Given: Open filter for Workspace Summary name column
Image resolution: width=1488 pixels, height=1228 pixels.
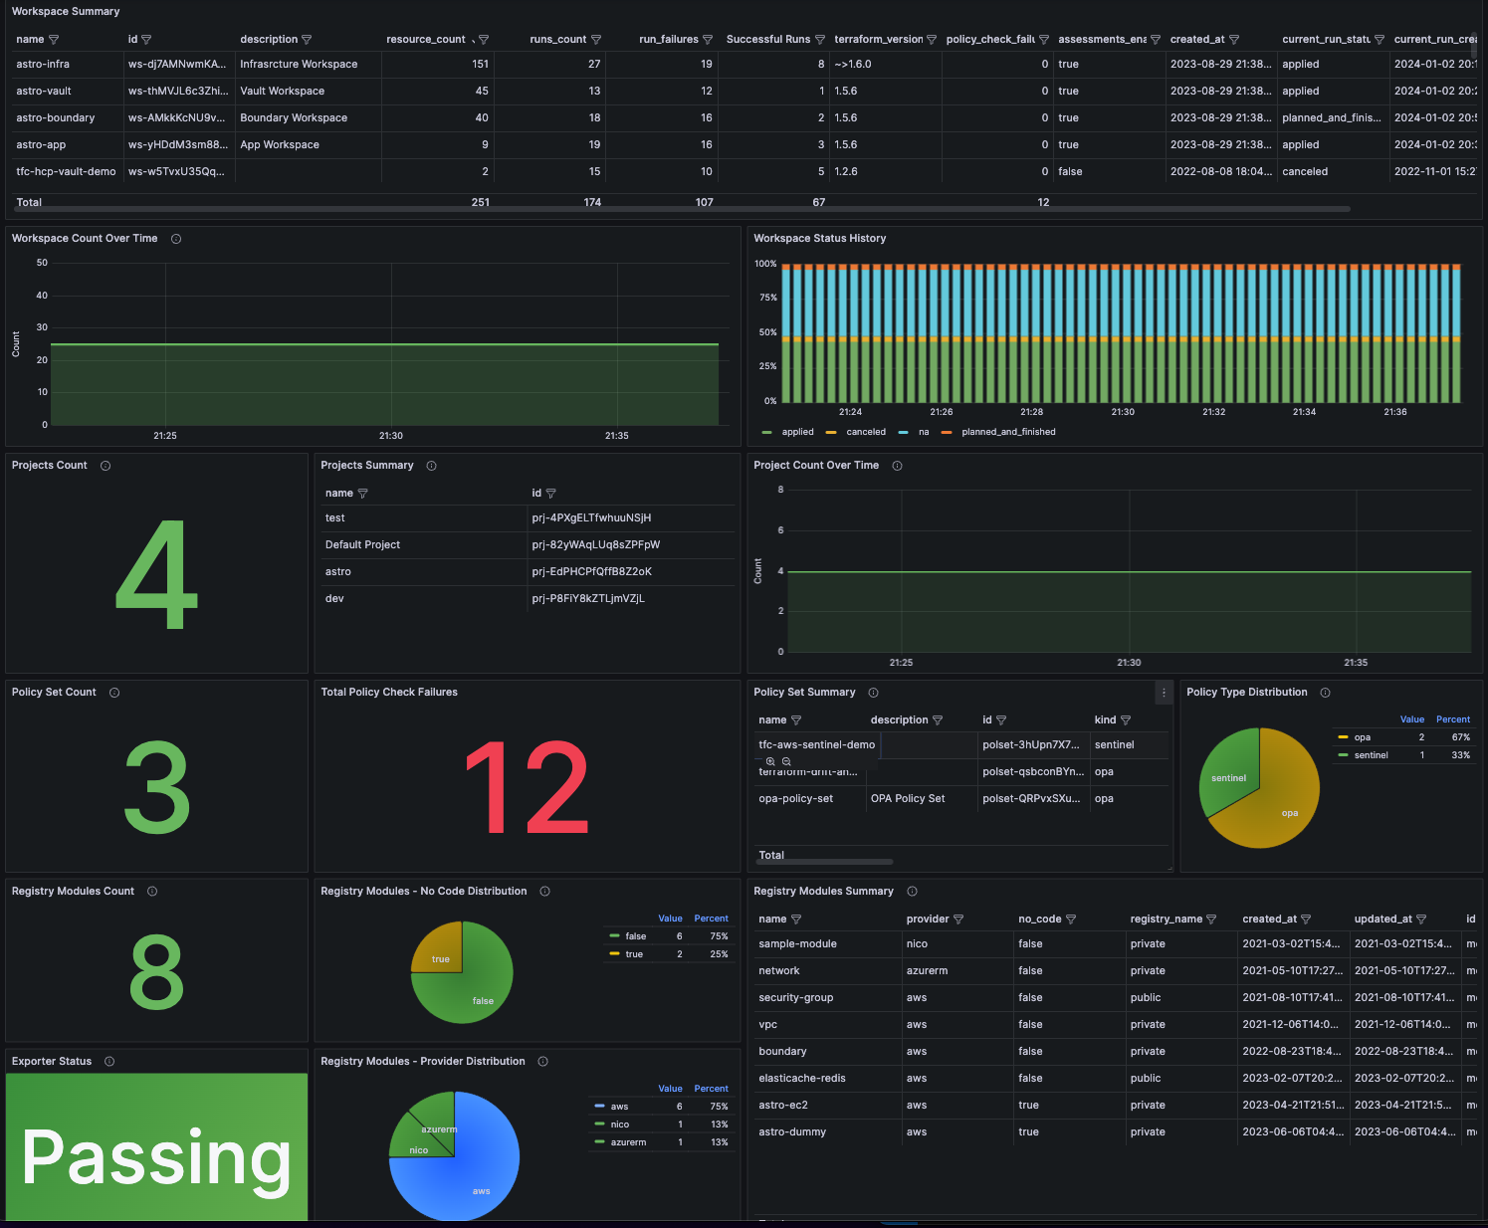Looking at the screenshot, I should (x=54, y=40).
